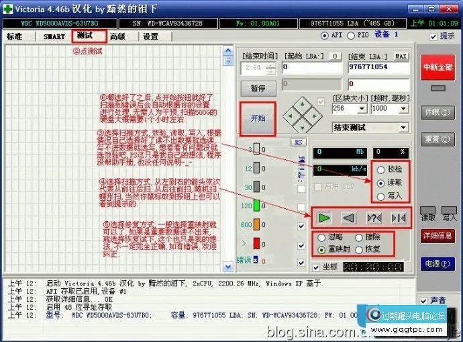Expand the 结束测试 end action dropdown
The image size is (463, 342).
coord(403,127)
